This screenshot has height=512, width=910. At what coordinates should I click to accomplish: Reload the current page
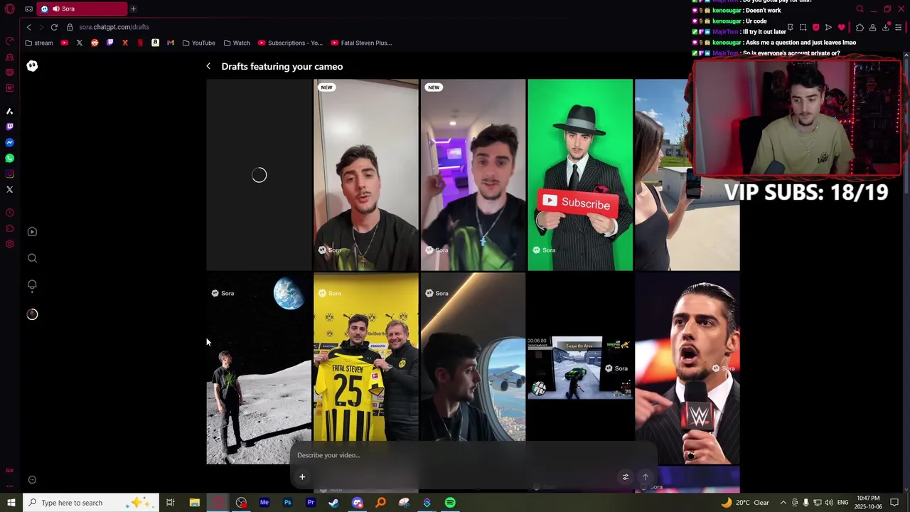[54, 27]
